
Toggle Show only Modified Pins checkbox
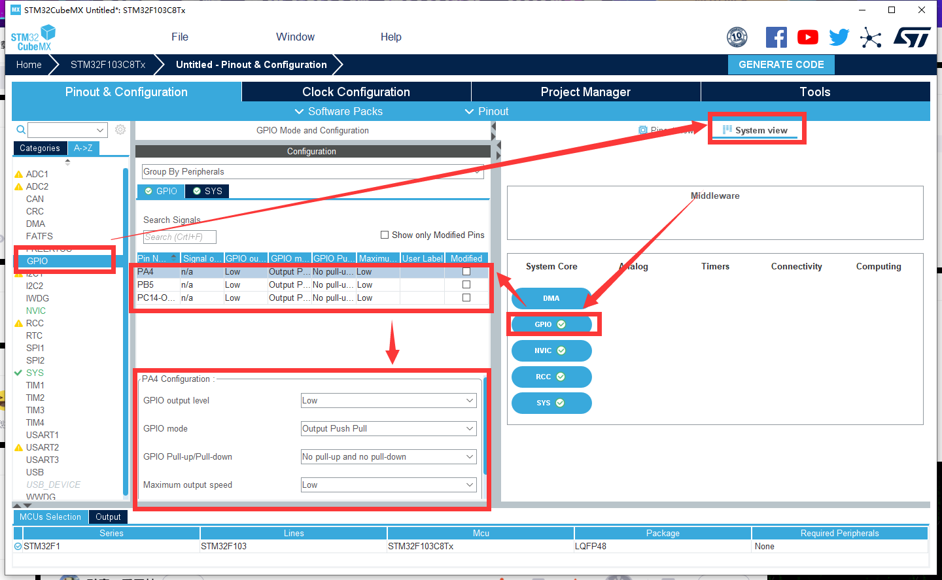385,235
